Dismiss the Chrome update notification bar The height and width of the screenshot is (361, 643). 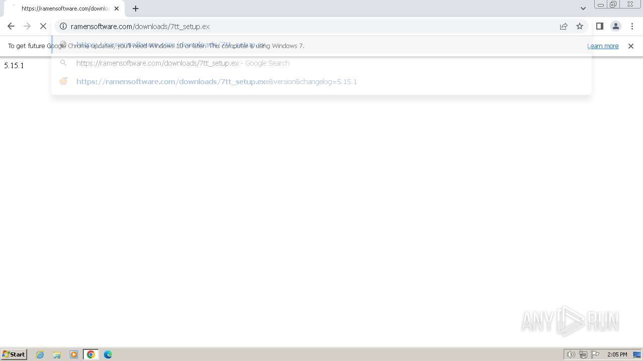coord(631,46)
